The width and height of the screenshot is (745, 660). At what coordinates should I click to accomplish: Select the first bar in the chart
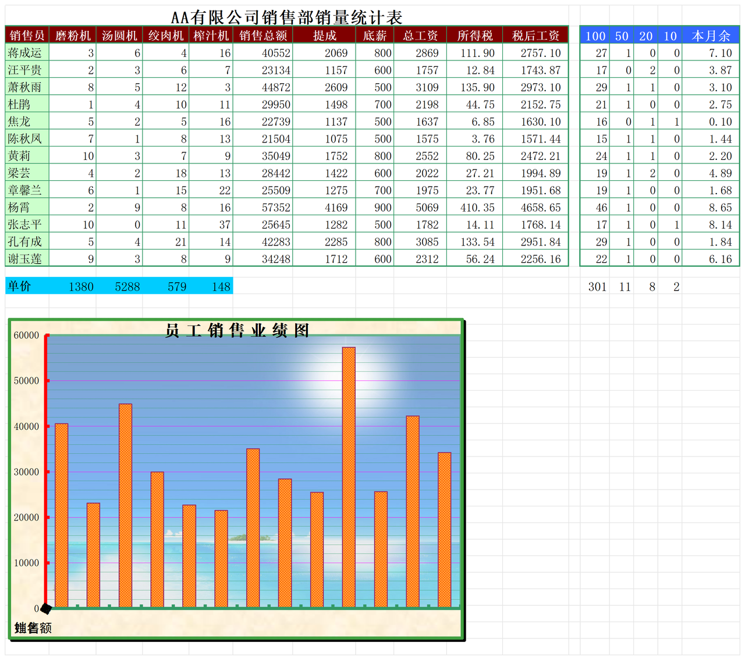[62, 515]
